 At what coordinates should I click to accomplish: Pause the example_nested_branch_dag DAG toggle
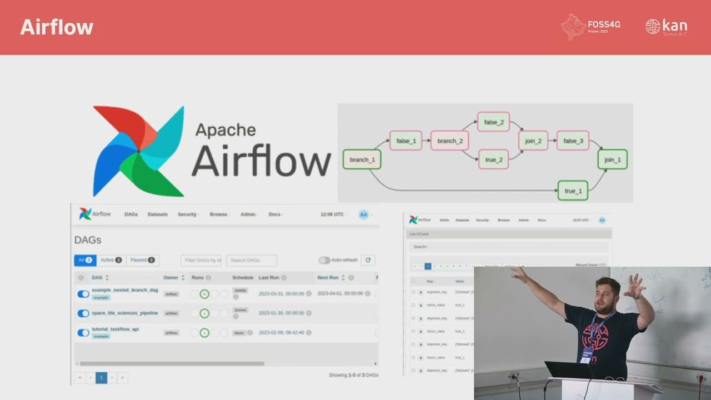83,294
